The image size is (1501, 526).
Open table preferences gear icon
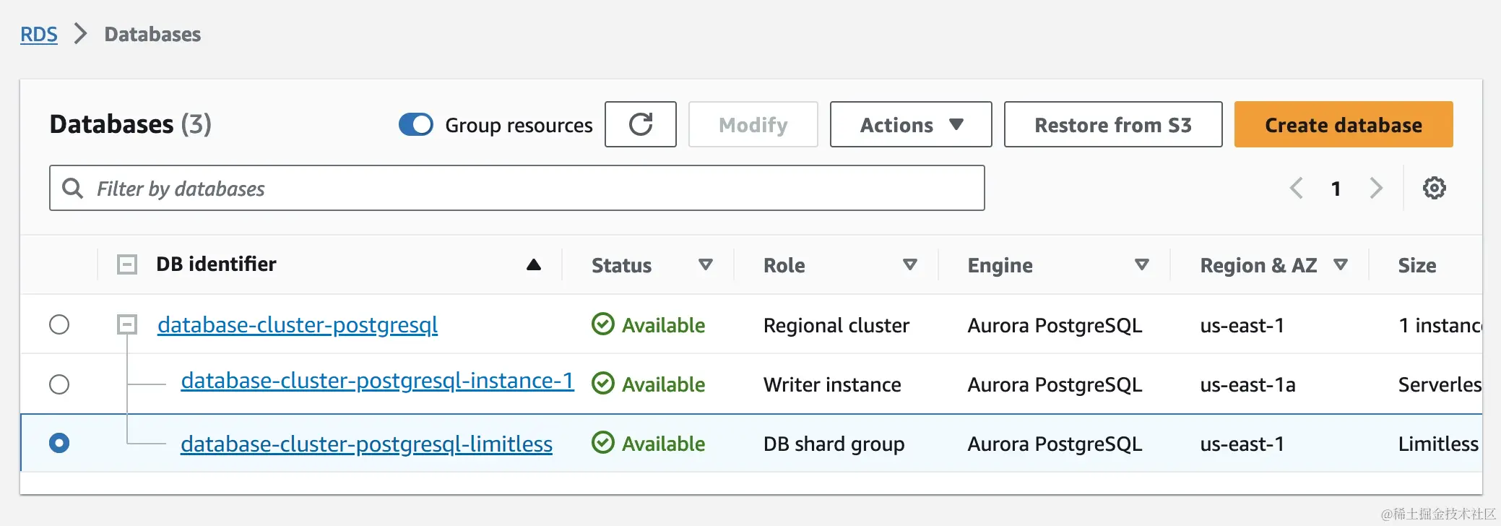coord(1434,189)
